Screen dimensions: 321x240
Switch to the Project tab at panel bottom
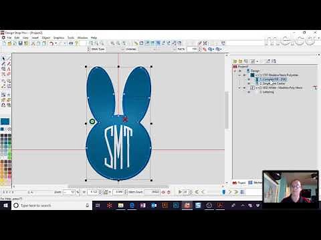(x=239, y=183)
